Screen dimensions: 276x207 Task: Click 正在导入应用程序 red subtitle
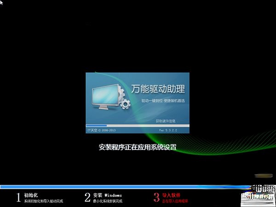click(x=175, y=201)
